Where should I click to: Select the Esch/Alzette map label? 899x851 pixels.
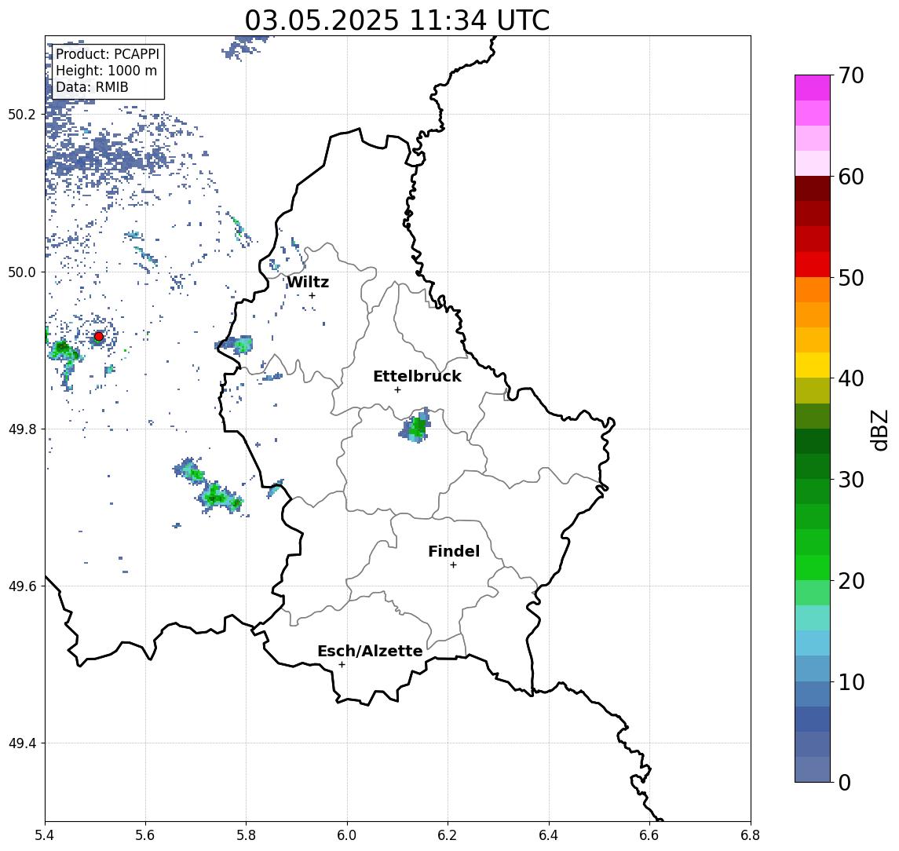tap(370, 651)
